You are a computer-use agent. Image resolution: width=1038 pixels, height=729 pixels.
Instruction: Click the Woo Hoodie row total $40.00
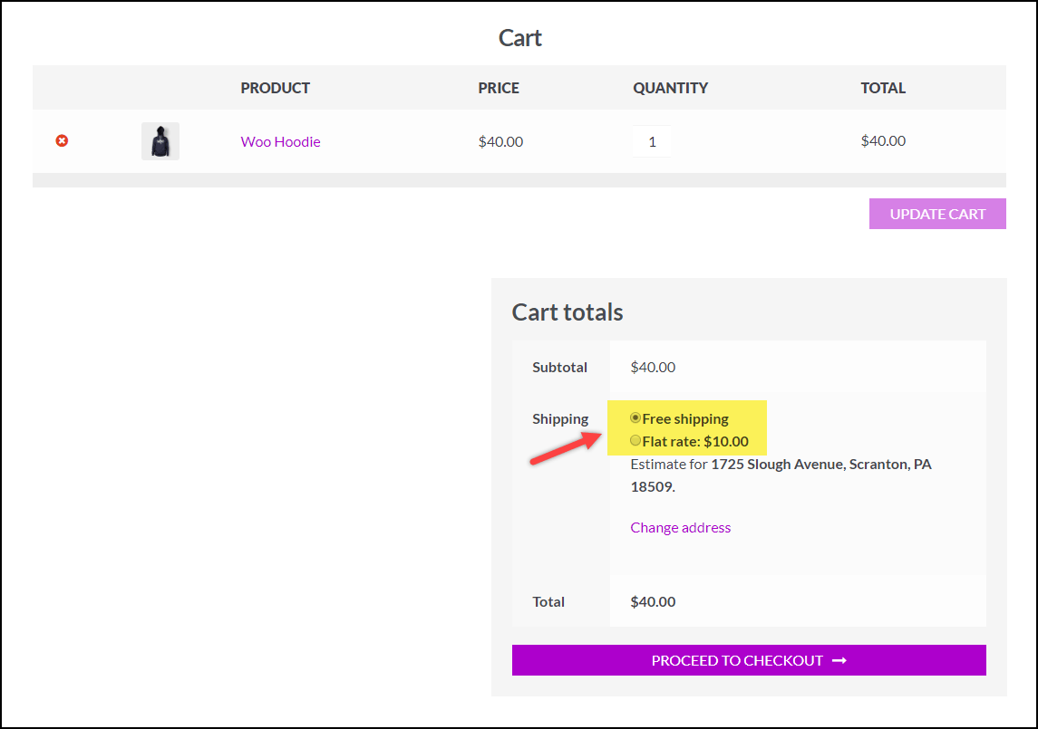click(883, 141)
